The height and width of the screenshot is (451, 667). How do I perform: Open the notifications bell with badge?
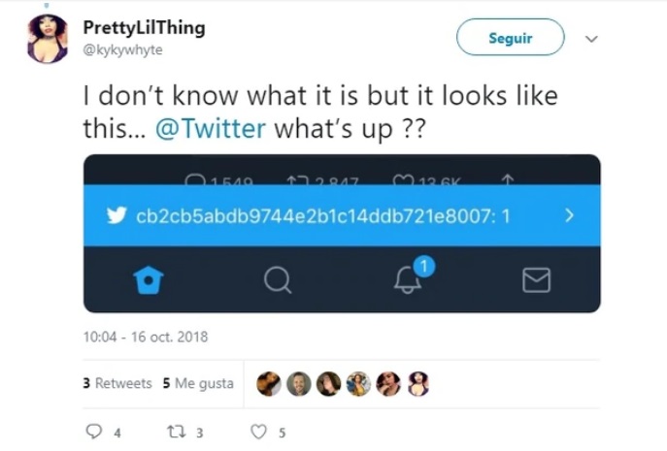pos(408,278)
